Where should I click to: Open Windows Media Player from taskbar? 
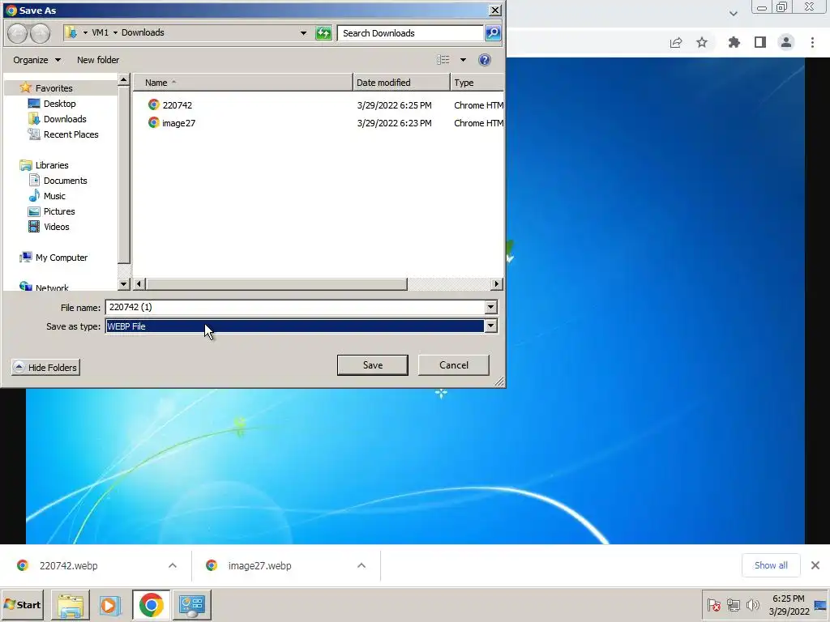click(x=109, y=605)
